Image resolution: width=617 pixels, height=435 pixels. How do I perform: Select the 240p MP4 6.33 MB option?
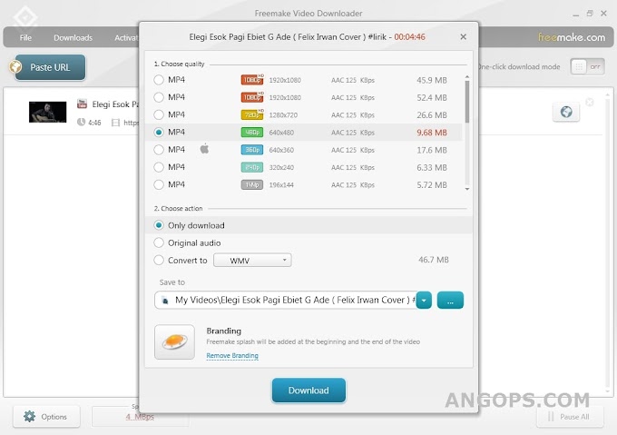pos(159,167)
